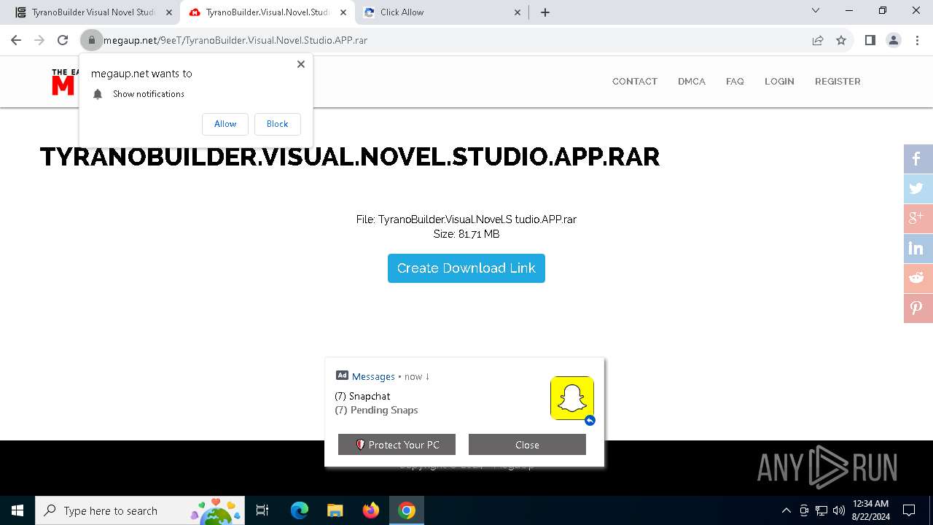Image resolution: width=933 pixels, height=525 pixels.
Task: Open the Action Center notifications icon
Action: tap(909, 510)
